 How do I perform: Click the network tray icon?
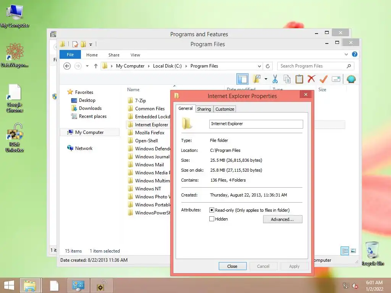346,286
